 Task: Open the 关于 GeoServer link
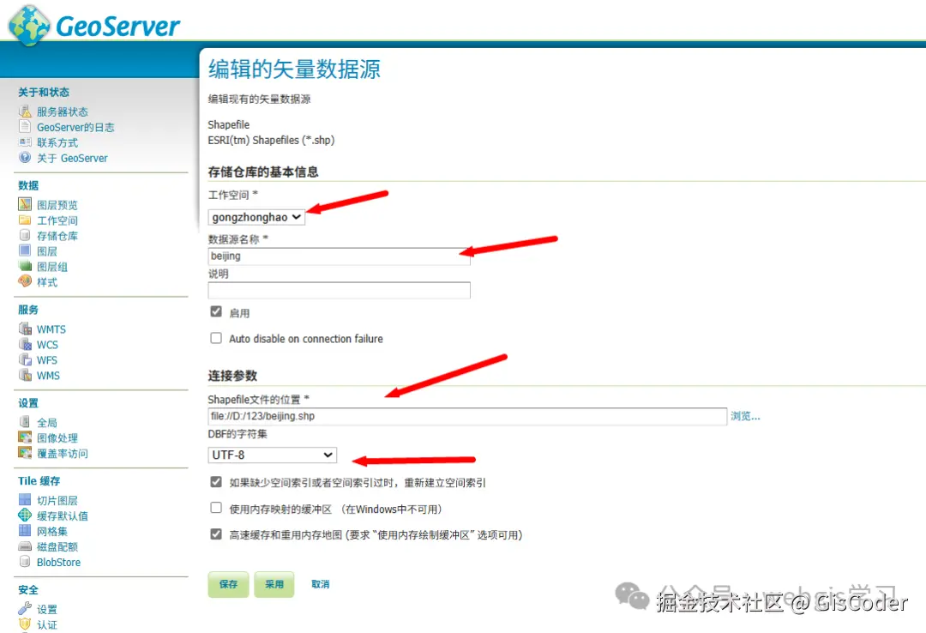(72, 158)
